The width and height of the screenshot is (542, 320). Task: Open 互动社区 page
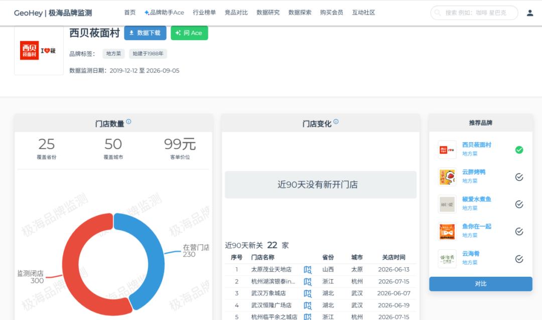pyautogui.click(x=363, y=13)
